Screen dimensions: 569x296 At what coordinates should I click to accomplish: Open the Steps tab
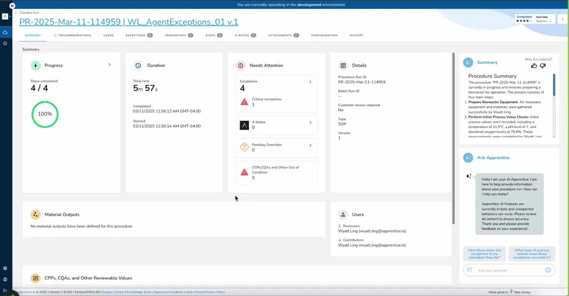214,35
